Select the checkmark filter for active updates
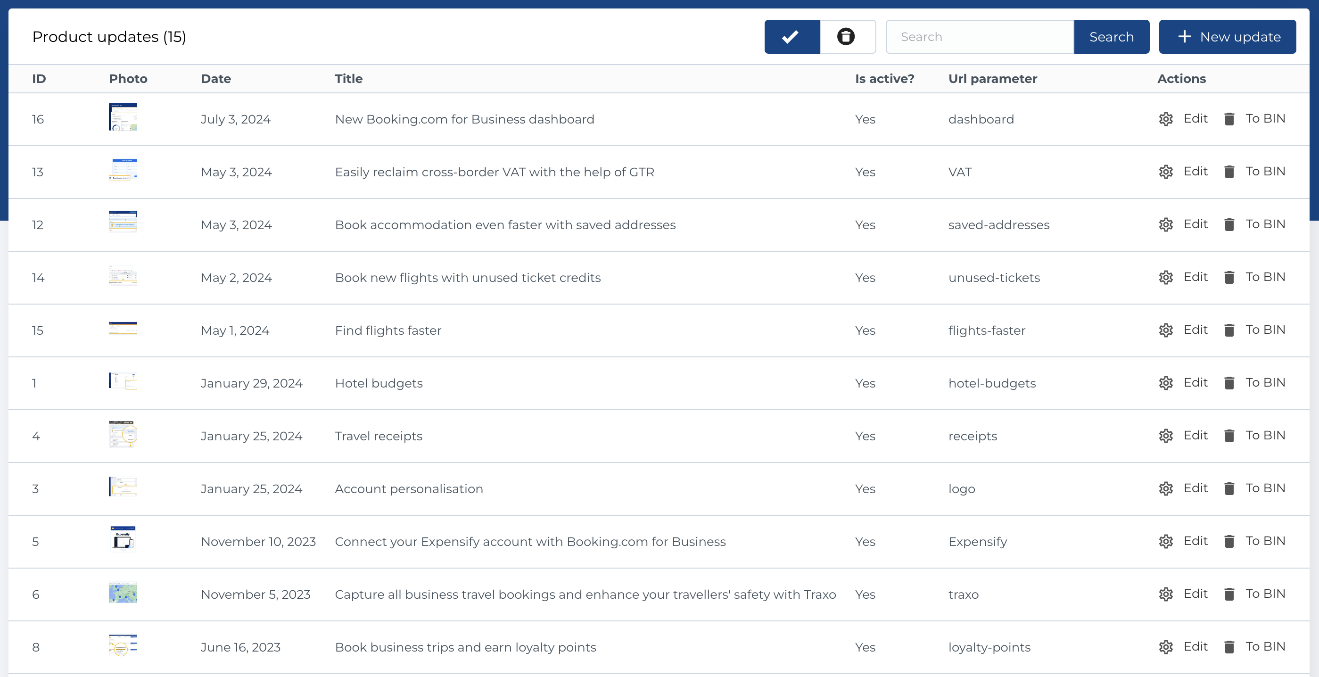The height and width of the screenshot is (677, 1319). pyautogui.click(x=791, y=36)
